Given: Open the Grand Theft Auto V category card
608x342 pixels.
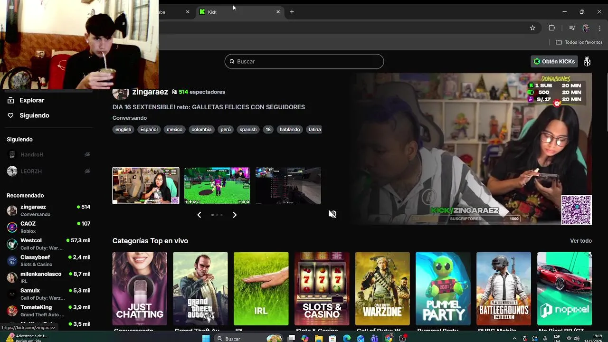Looking at the screenshot, I should click(x=200, y=288).
